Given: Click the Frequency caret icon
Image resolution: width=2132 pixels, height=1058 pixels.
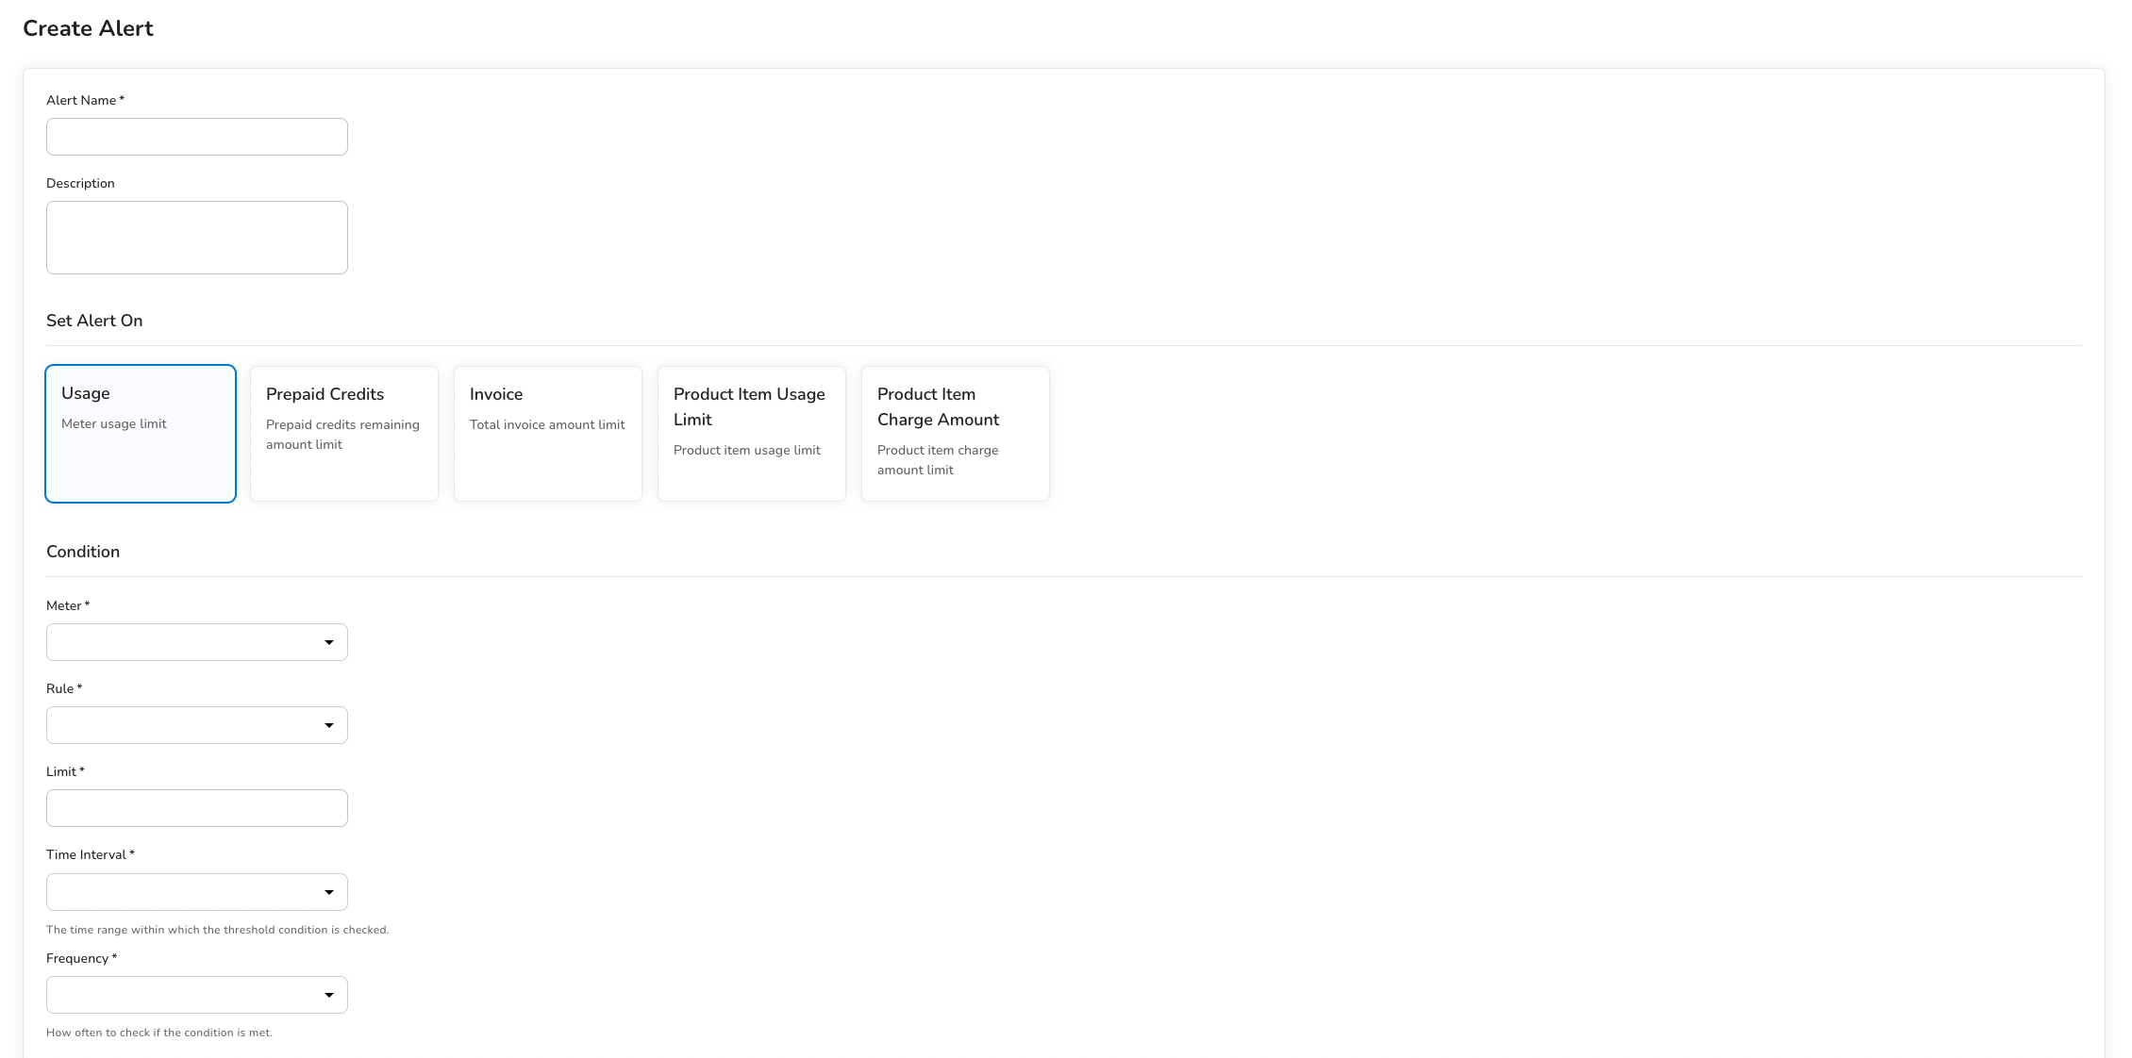Looking at the screenshot, I should point(329,995).
